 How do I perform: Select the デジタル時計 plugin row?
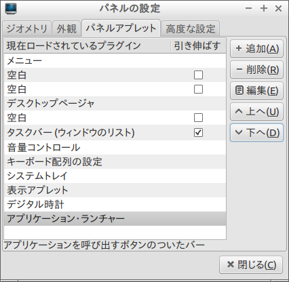(x=115, y=204)
